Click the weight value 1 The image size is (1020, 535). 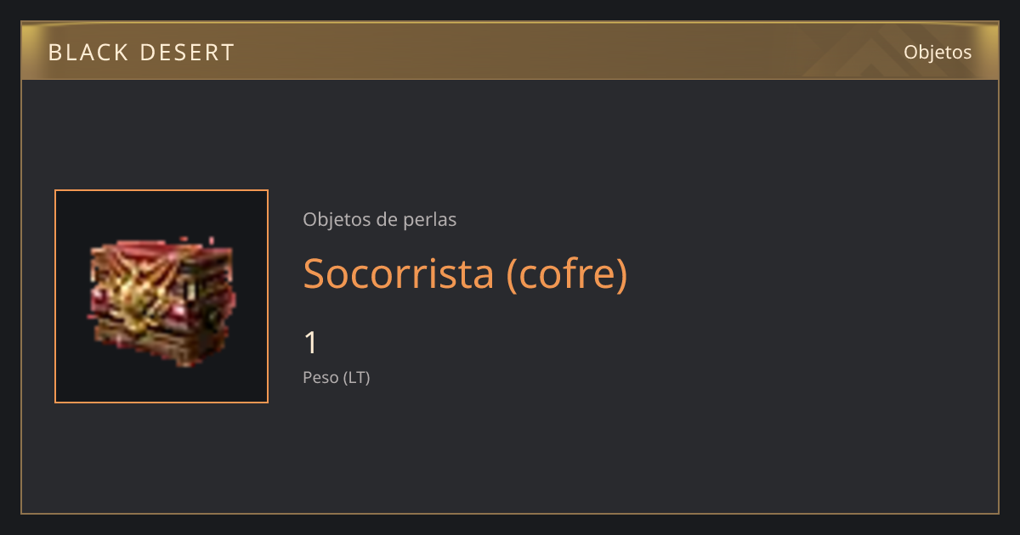tap(311, 343)
